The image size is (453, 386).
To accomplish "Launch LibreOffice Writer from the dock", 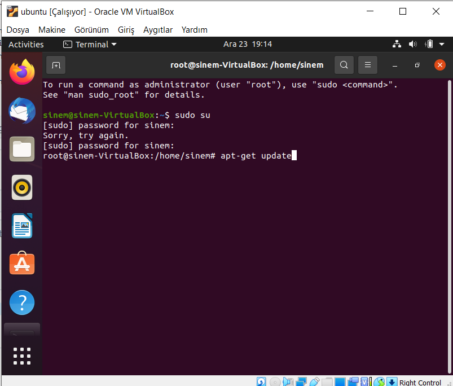I will click(x=22, y=226).
